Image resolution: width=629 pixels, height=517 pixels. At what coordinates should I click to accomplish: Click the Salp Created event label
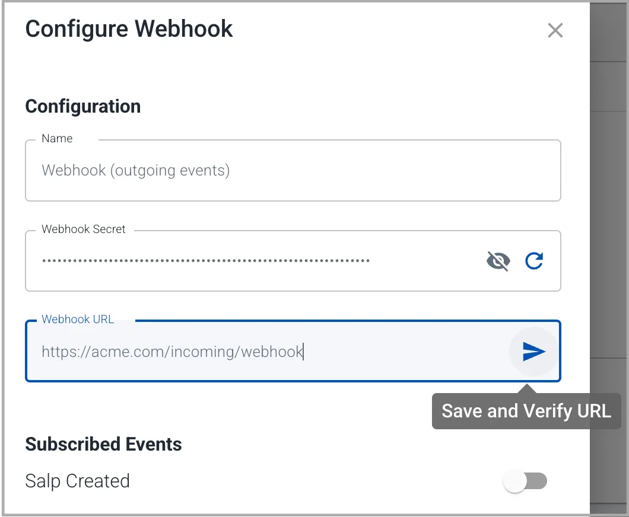(77, 481)
